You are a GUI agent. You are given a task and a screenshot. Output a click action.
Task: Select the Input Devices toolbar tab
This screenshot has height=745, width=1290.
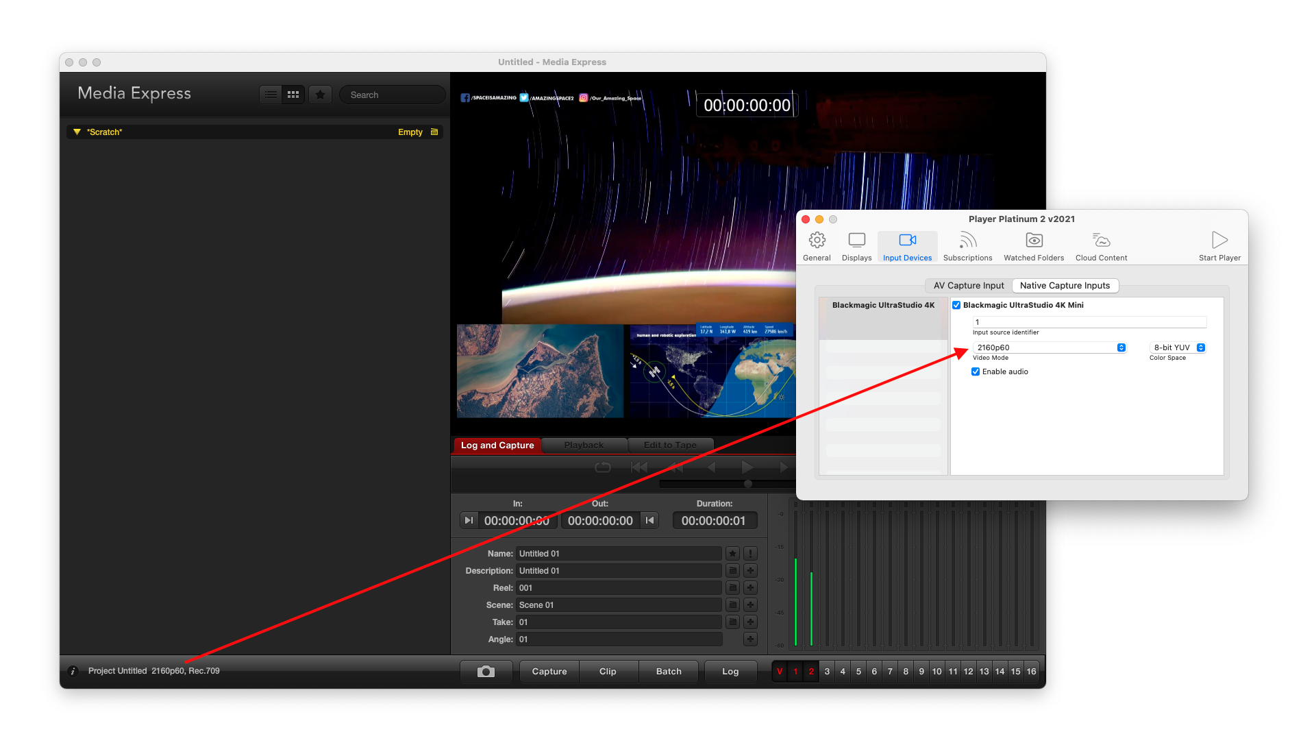tap(907, 247)
